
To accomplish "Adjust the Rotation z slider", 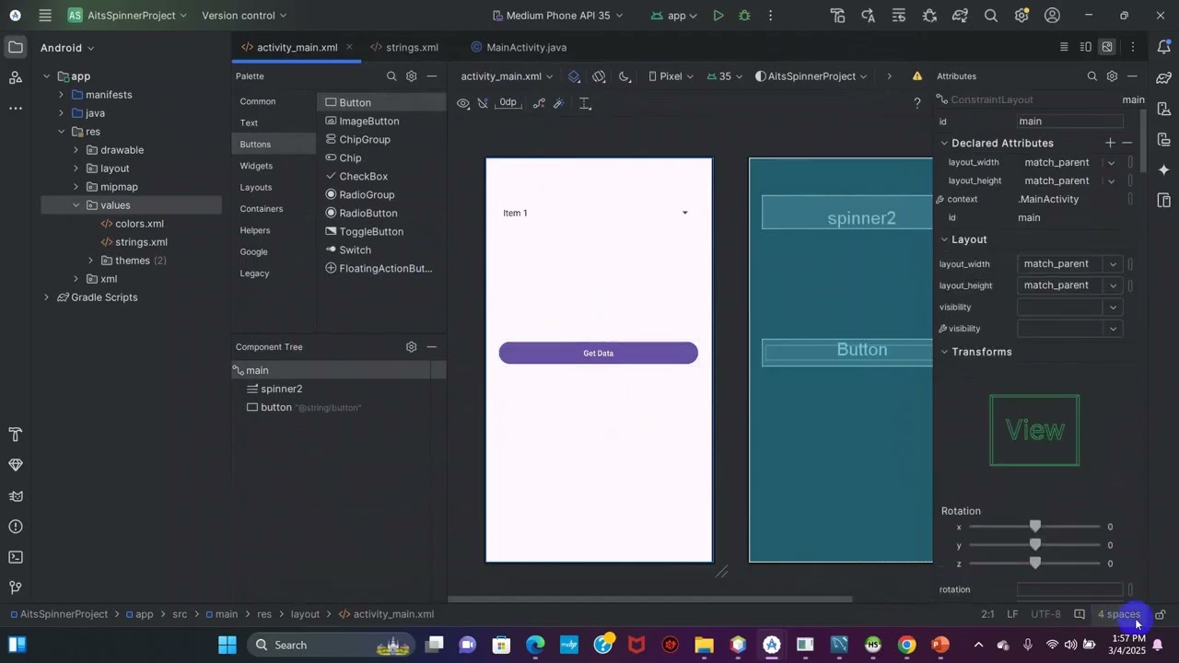I will tap(1035, 564).
